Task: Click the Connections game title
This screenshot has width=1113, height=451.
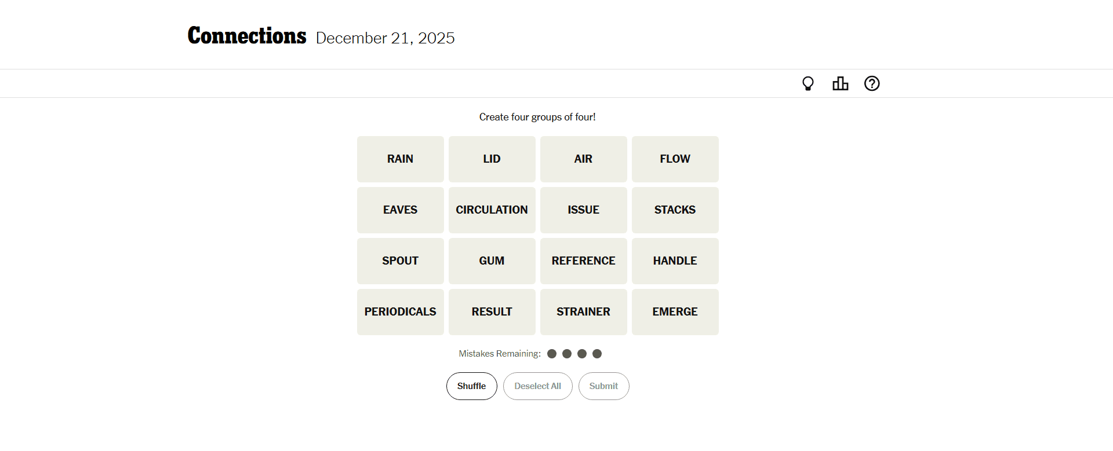Action: coord(247,36)
